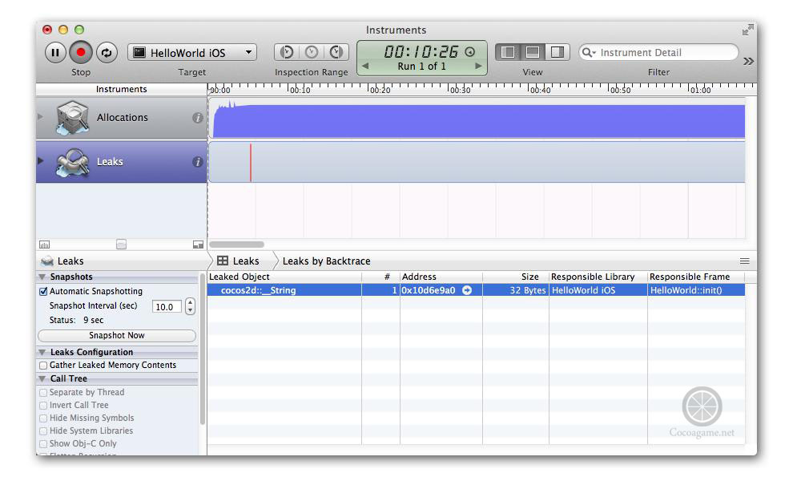The height and width of the screenshot is (477, 793).
Task: Click the Snapshot Now button
Action: [117, 336]
